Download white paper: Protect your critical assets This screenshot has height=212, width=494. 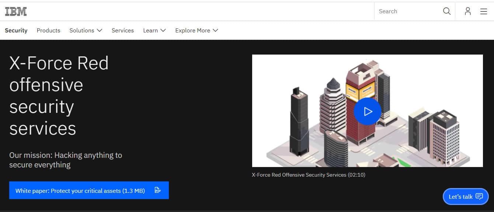point(89,190)
